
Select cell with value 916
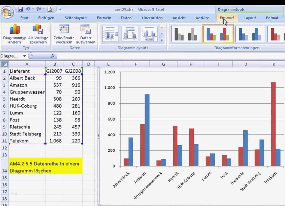73,85
